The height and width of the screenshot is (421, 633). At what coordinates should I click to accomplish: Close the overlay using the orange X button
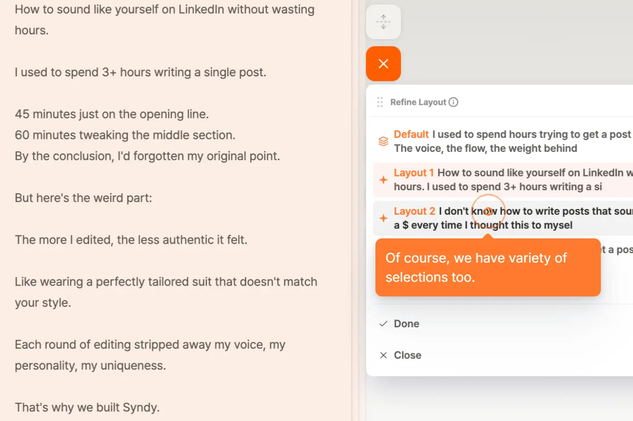point(383,63)
